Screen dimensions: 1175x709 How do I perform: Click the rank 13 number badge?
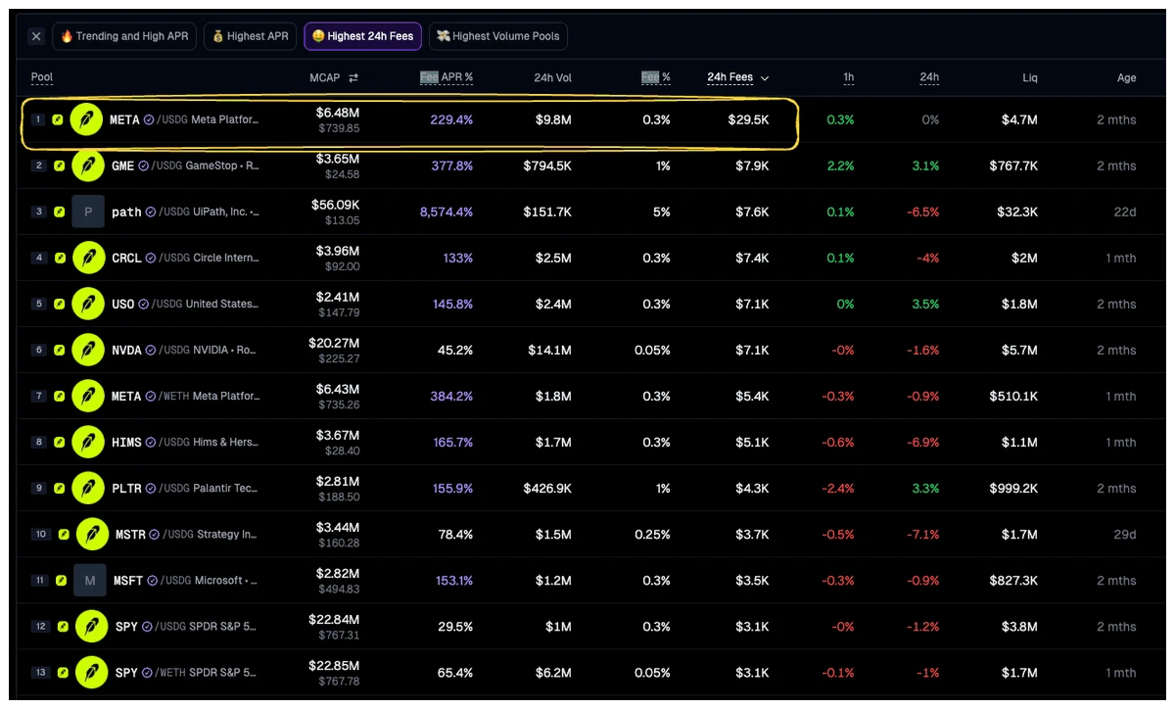[x=41, y=672]
